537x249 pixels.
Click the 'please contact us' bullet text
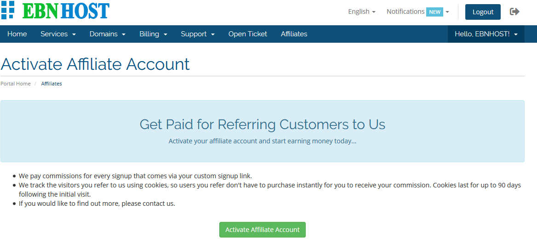(97, 204)
